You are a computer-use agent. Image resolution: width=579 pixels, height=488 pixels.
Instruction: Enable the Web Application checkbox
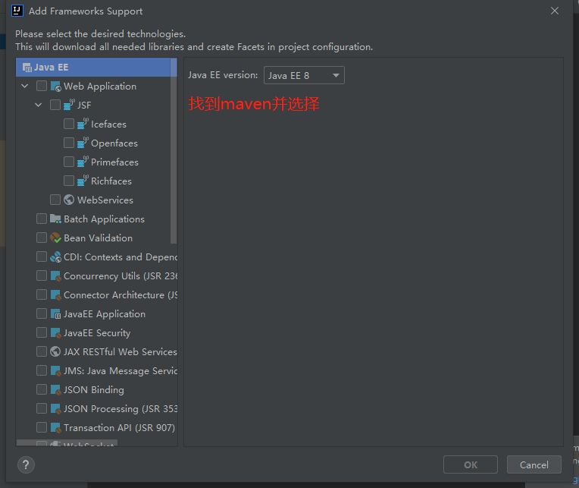(x=42, y=86)
